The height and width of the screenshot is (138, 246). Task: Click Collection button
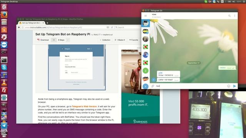[x=105, y=40]
